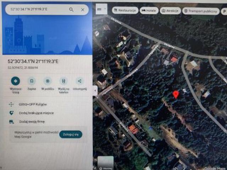Image resolution: width=227 pixels, height=170 pixels.
Task: Select the Transport publiczny filter chip
Action: pyautogui.click(x=201, y=11)
